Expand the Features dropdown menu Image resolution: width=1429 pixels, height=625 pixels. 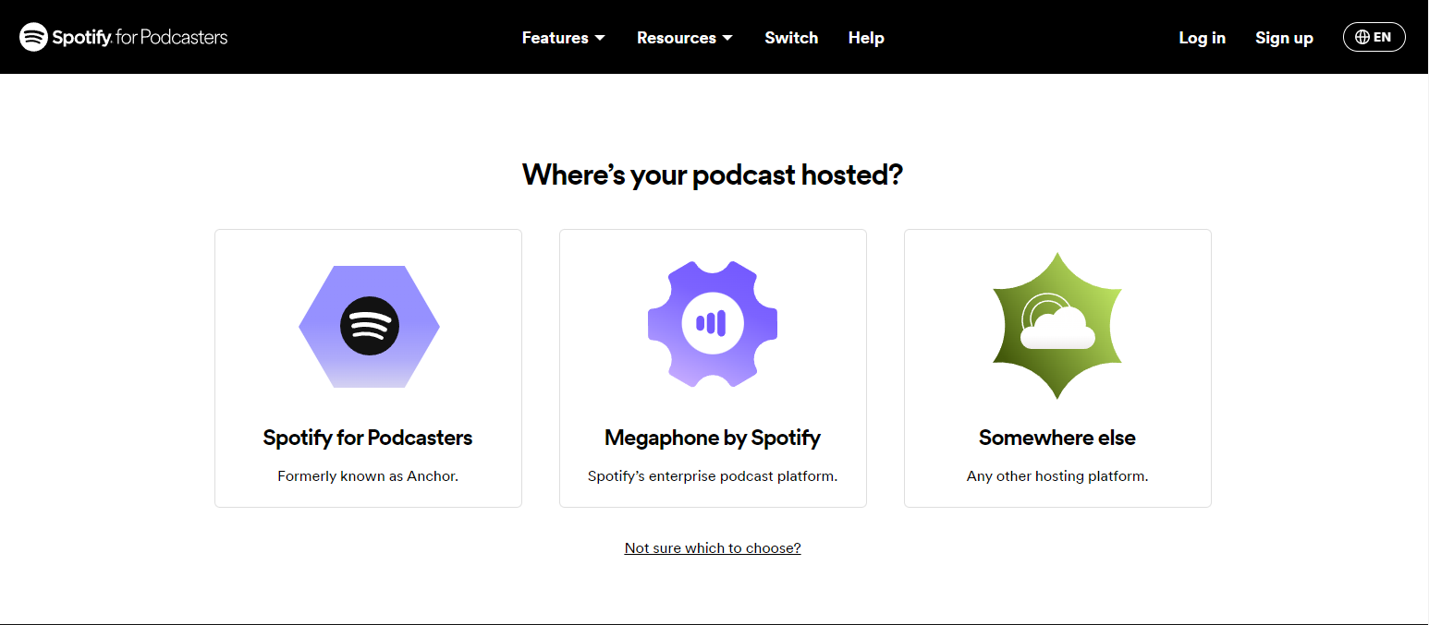pos(564,38)
